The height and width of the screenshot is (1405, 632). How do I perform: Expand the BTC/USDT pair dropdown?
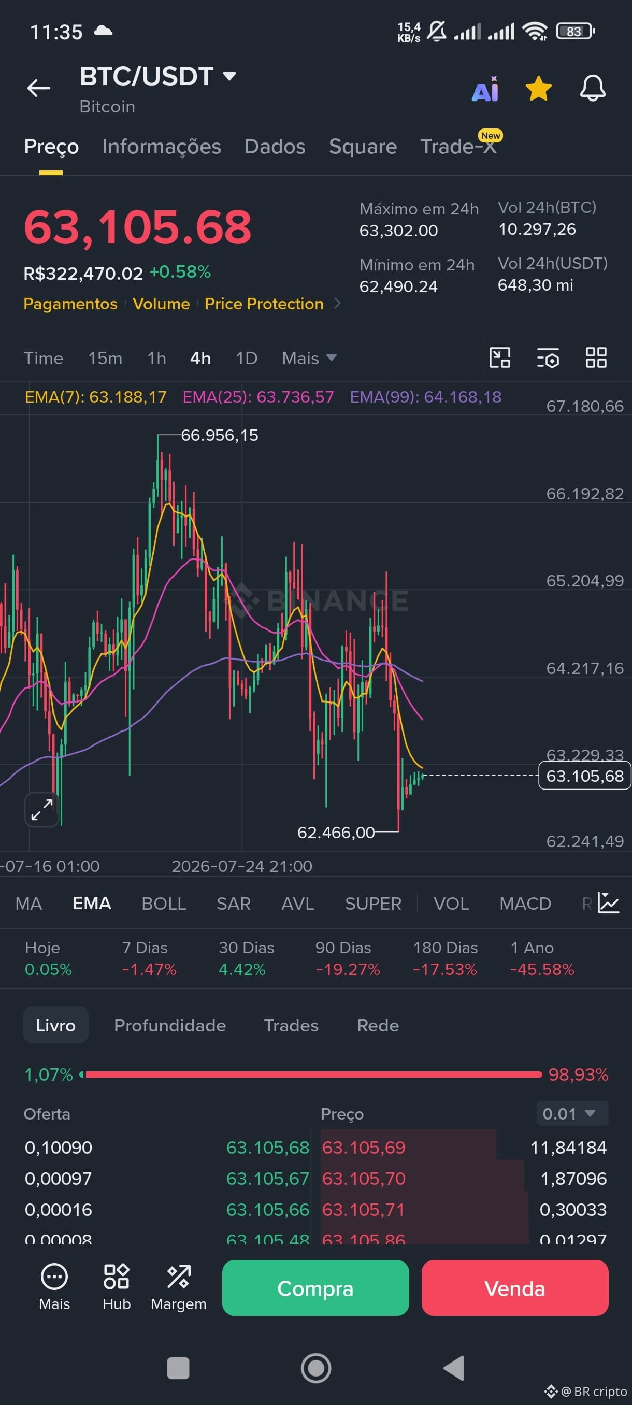tap(229, 76)
